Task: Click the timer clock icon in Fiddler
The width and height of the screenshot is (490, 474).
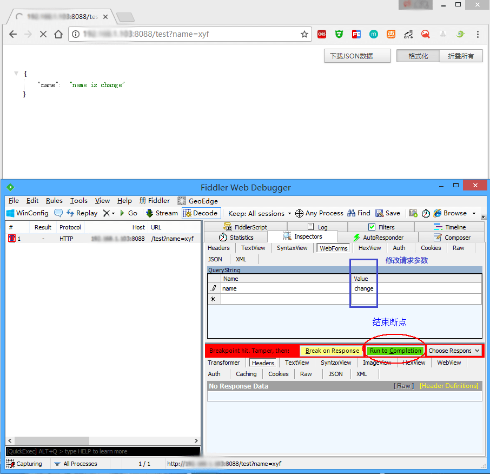Action: (426, 213)
